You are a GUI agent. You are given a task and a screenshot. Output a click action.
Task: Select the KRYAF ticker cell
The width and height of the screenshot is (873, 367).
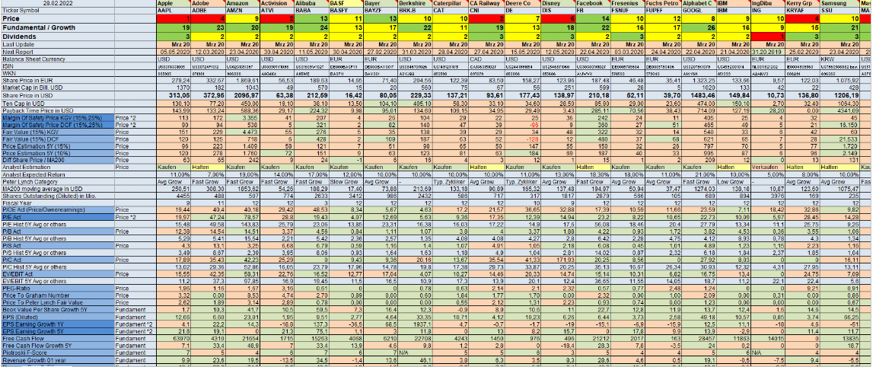click(x=801, y=10)
